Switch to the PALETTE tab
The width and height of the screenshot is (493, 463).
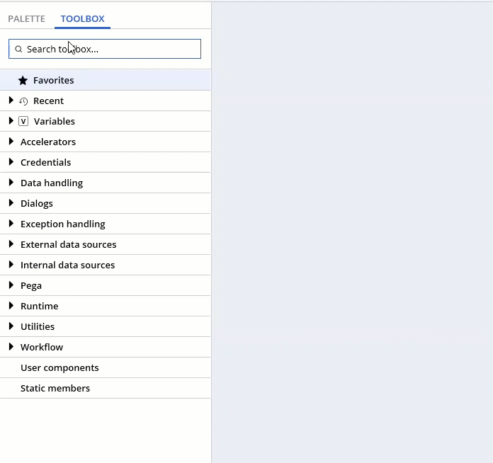26,19
